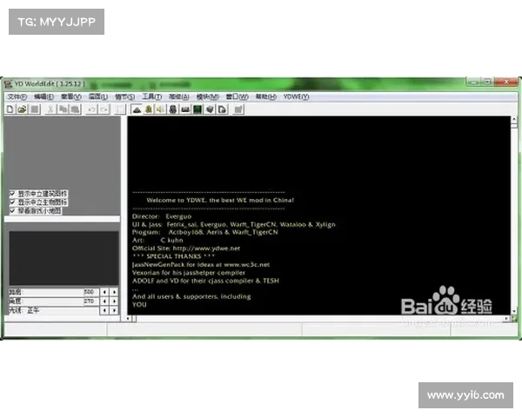
Task: Click the Redo arrow icon
Action: coord(104,109)
